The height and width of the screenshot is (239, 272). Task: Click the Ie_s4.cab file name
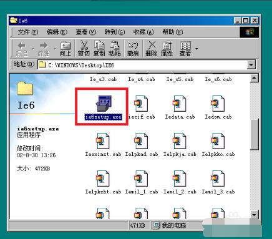[142, 79]
